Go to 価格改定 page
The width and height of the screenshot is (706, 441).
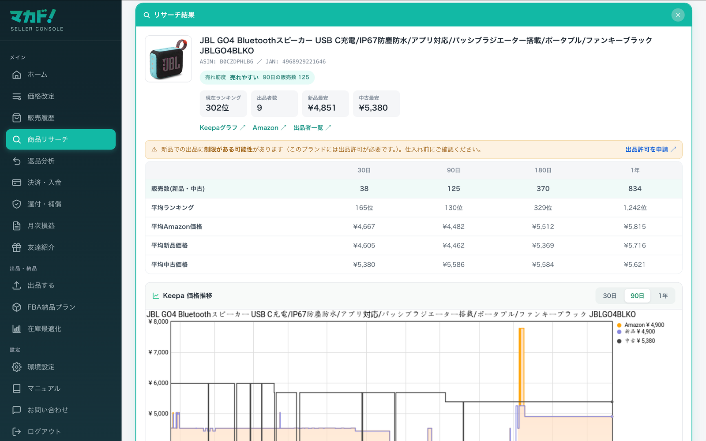[61, 96]
